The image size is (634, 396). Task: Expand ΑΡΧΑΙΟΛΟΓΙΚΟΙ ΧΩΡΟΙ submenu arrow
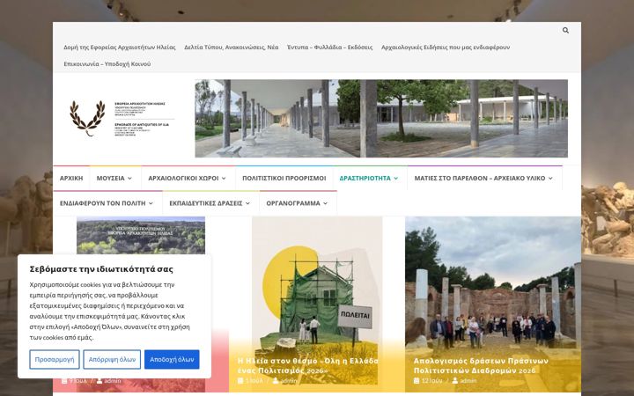[224, 178]
